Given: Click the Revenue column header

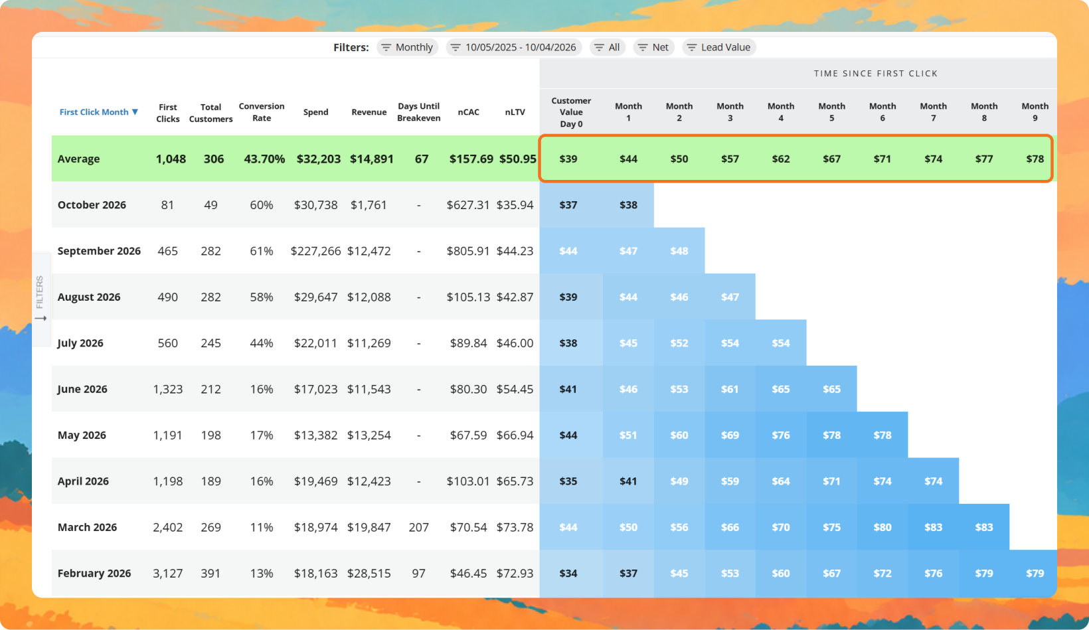Looking at the screenshot, I should point(369,112).
